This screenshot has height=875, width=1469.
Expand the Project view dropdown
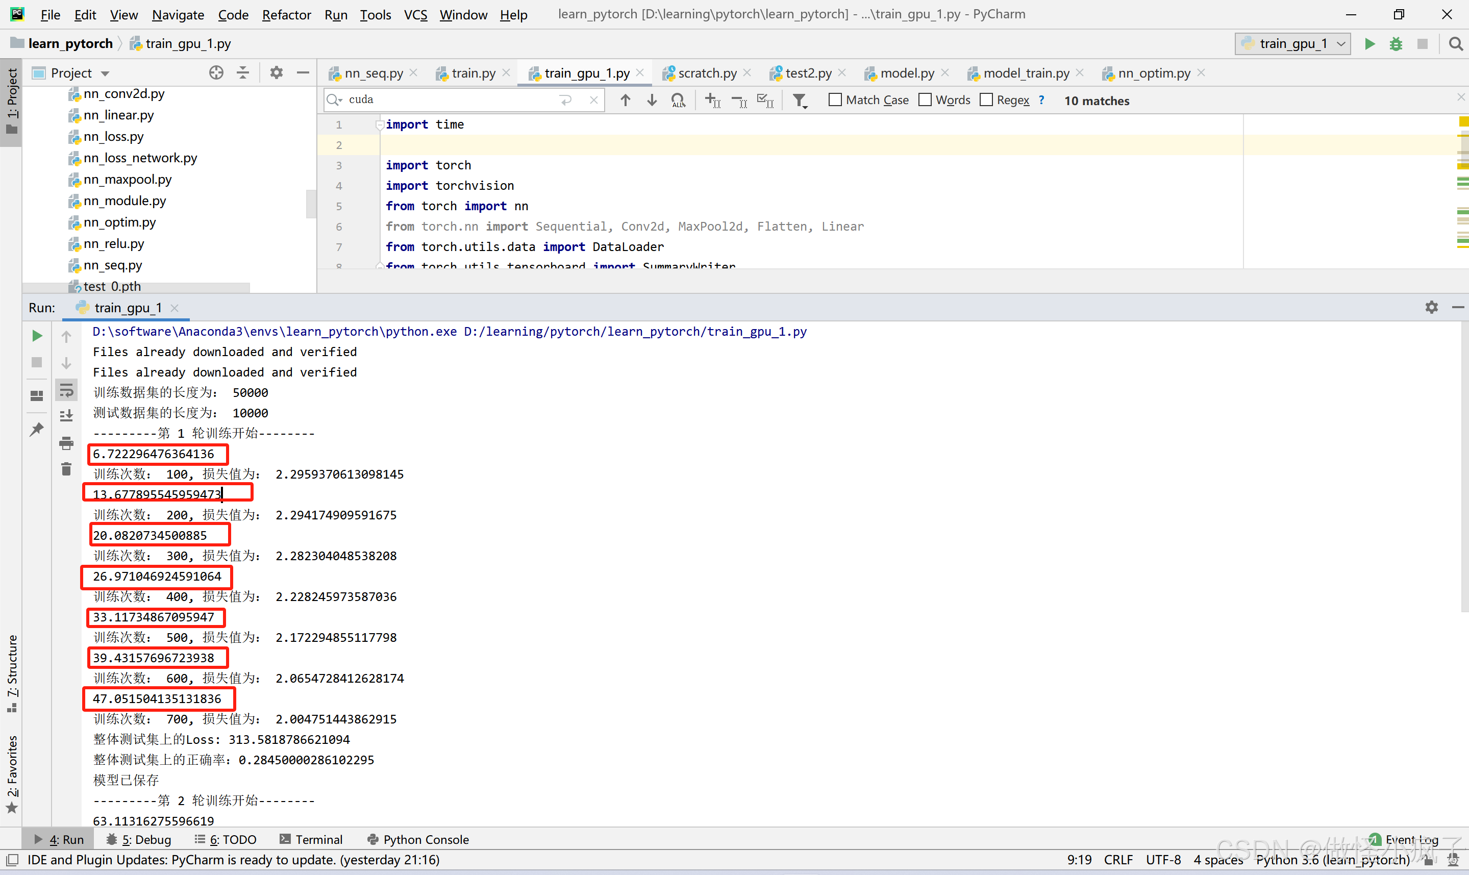point(106,73)
